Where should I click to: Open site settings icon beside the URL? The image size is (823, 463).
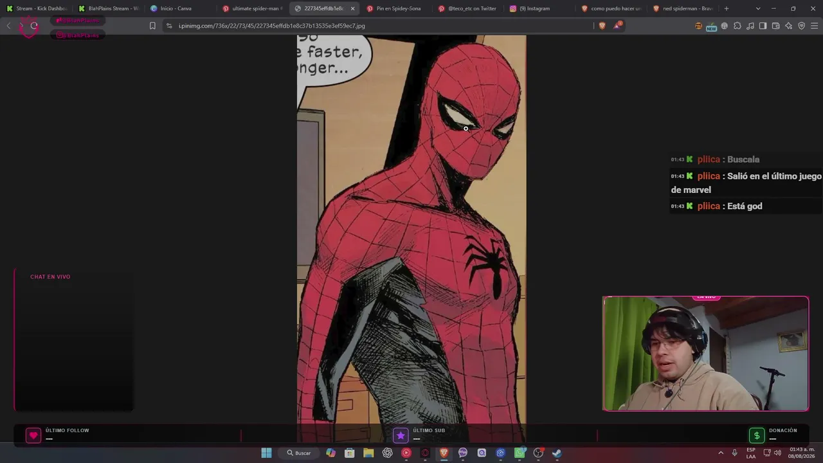pos(169,26)
